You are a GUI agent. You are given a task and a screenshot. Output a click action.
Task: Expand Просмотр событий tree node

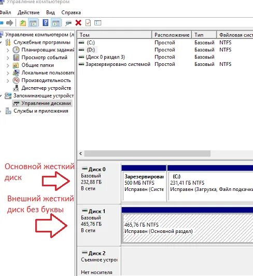point(8,58)
